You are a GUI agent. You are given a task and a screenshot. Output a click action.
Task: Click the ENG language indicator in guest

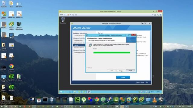[152, 92]
